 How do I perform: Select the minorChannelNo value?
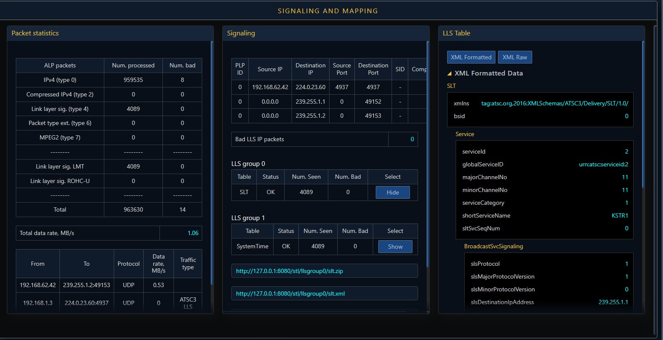pos(625,190)
